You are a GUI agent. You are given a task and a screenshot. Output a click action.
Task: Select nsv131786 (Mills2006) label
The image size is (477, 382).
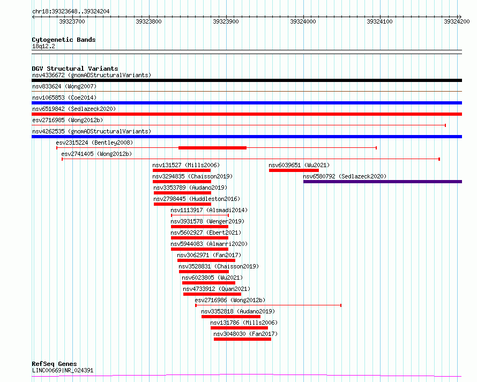(x=244, y=323)
